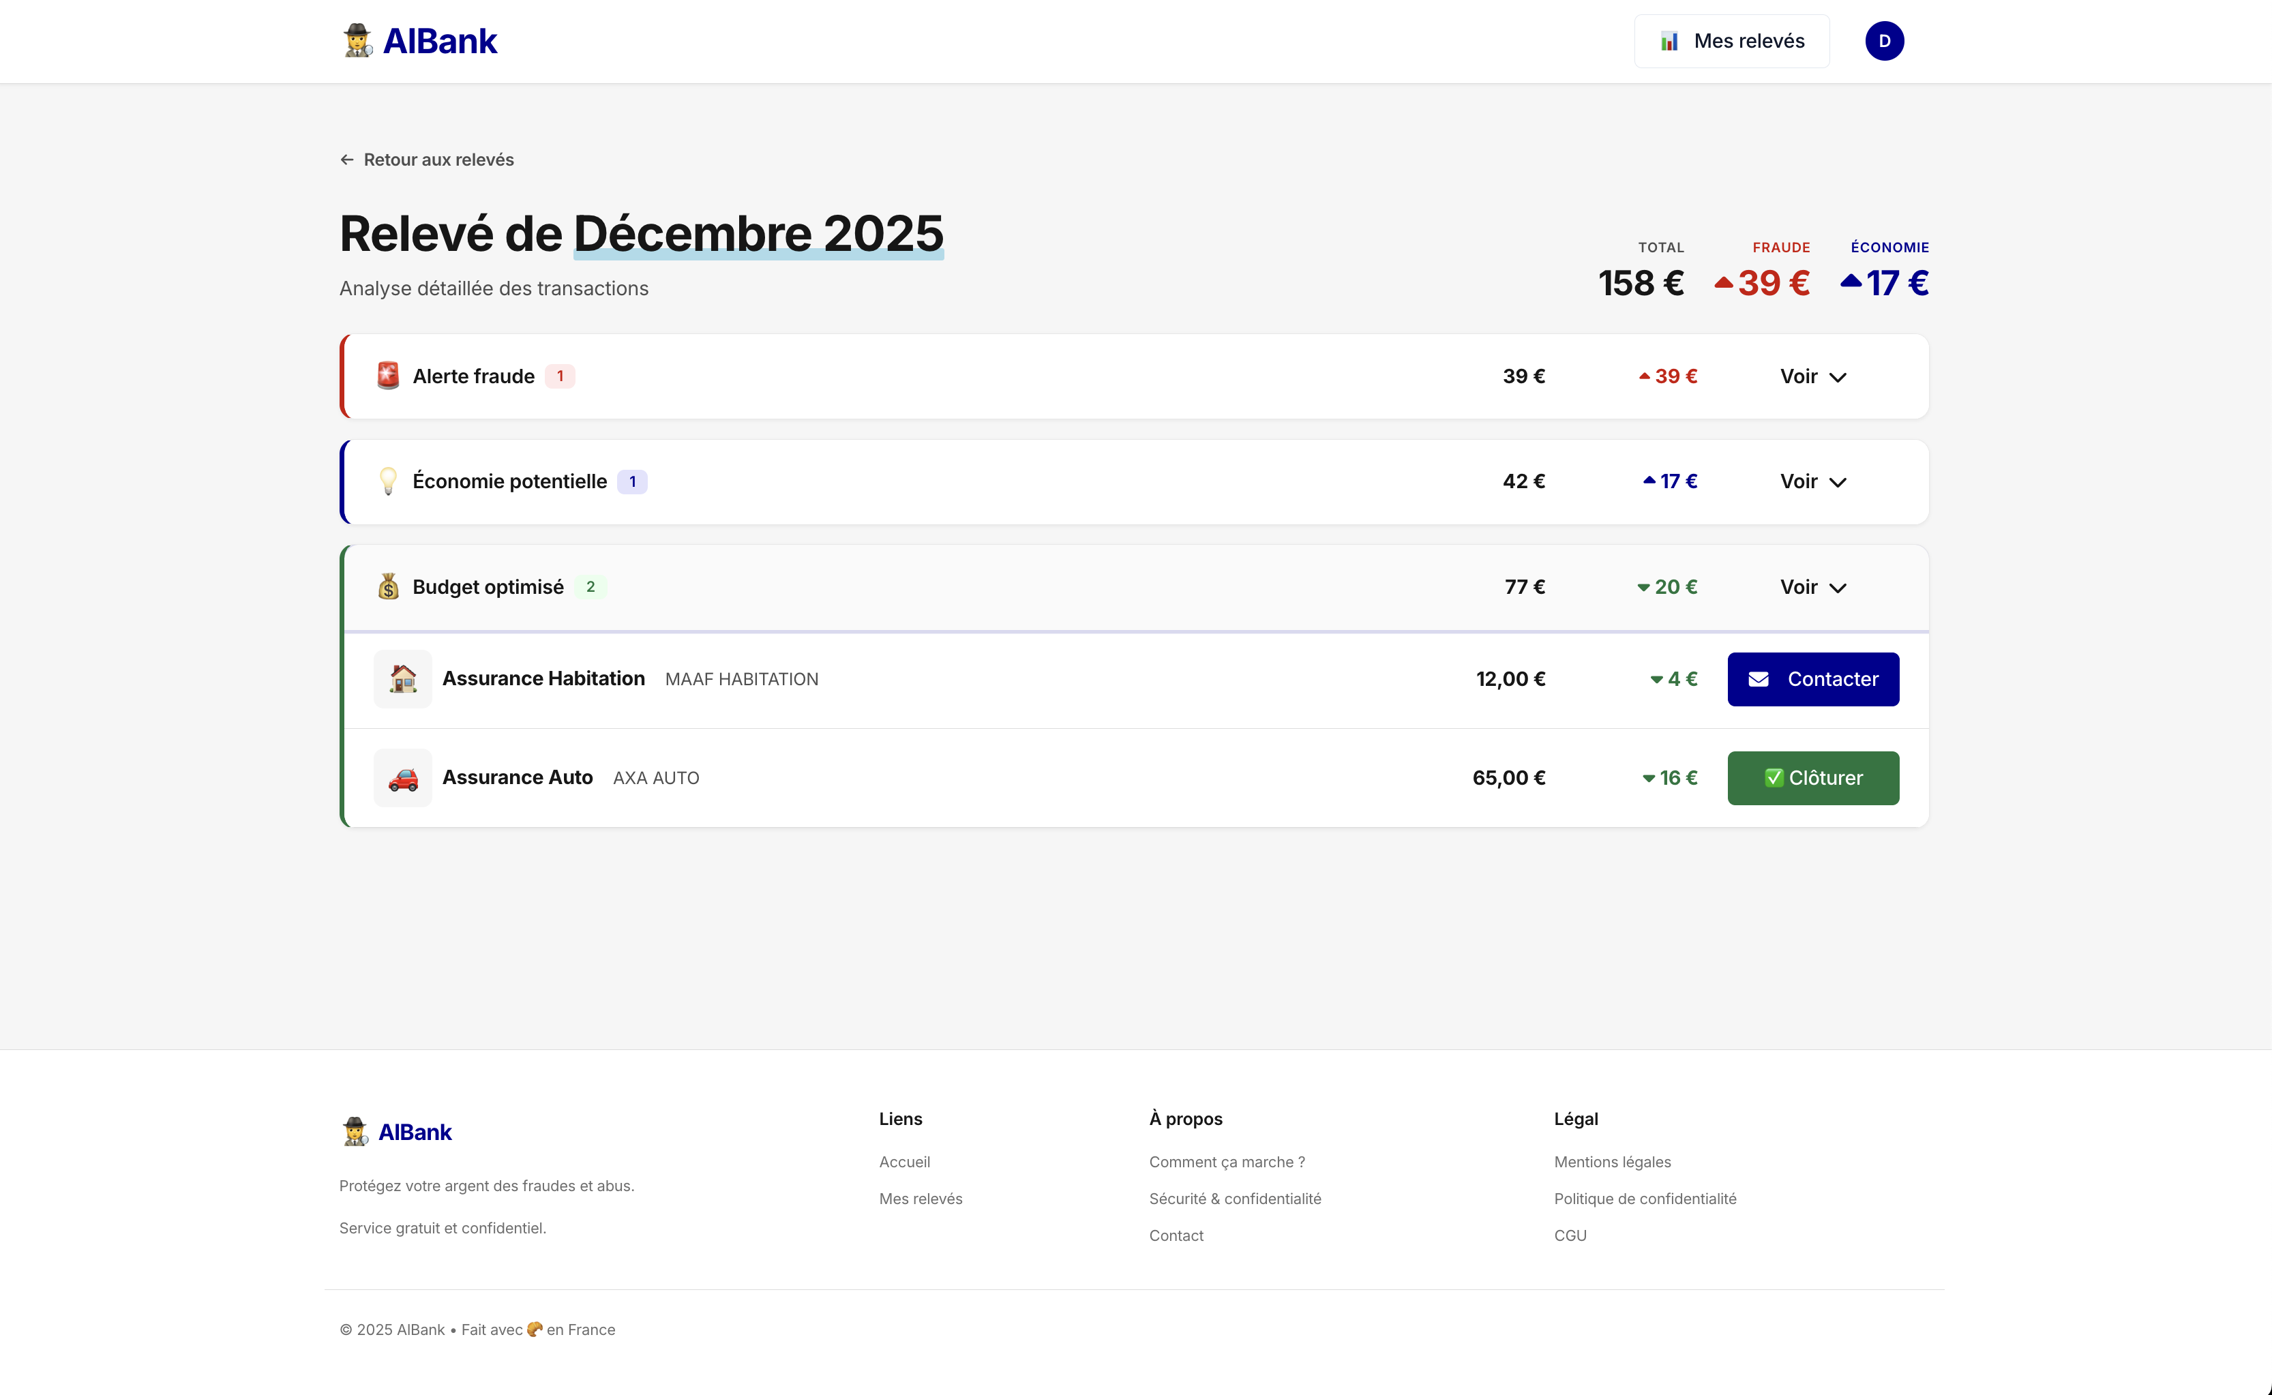Go back via Retour aux relevés

pos(427,160)
